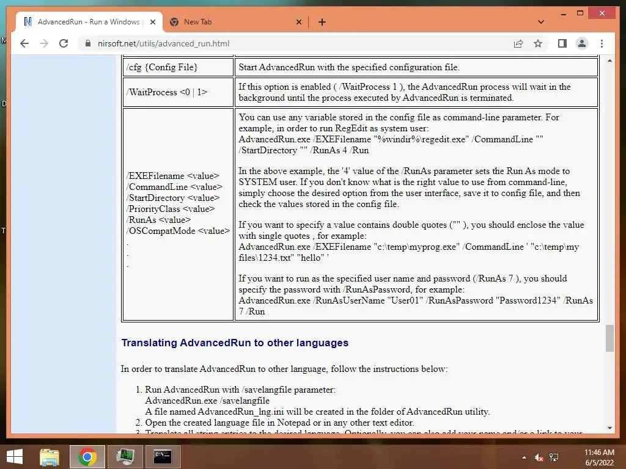Image resolution: width=626 pixels, height=469 pixels.
Task: Click the scrollbar up arrow
Action: coord(609,60)
